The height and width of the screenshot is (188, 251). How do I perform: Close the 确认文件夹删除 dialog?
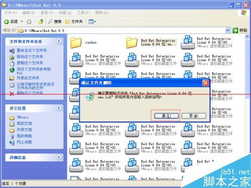[205, 83]
